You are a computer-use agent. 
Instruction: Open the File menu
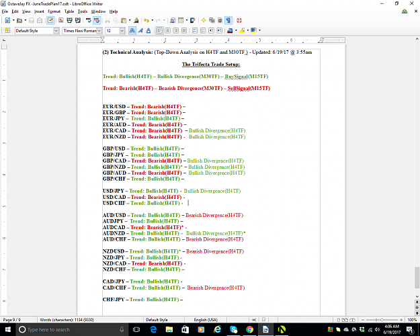click(5, 11)
